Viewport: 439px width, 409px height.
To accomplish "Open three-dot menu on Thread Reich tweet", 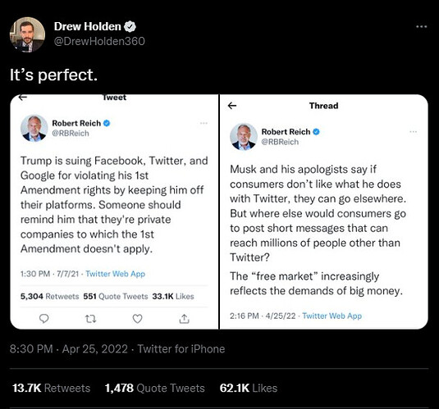I will coord(414,131).
